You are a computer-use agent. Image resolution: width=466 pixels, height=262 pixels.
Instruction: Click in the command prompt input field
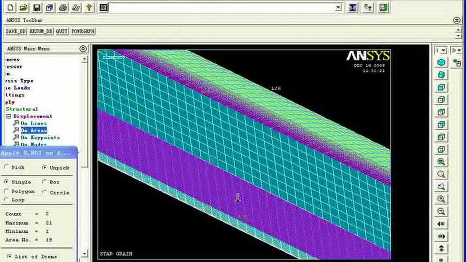pyautogui.click(x=222, y=8)
